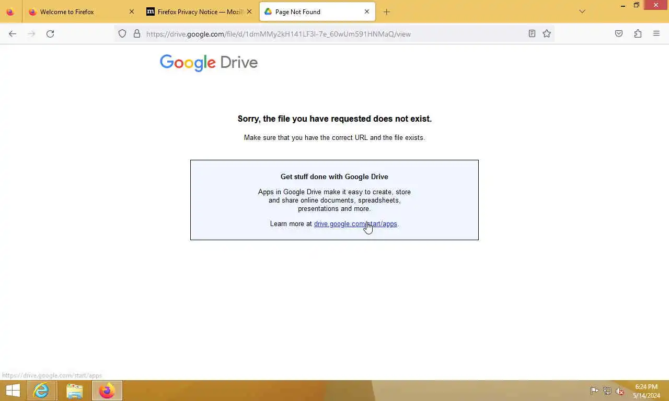Open taskbar clock showing 6:24 PM

point(647,391)
